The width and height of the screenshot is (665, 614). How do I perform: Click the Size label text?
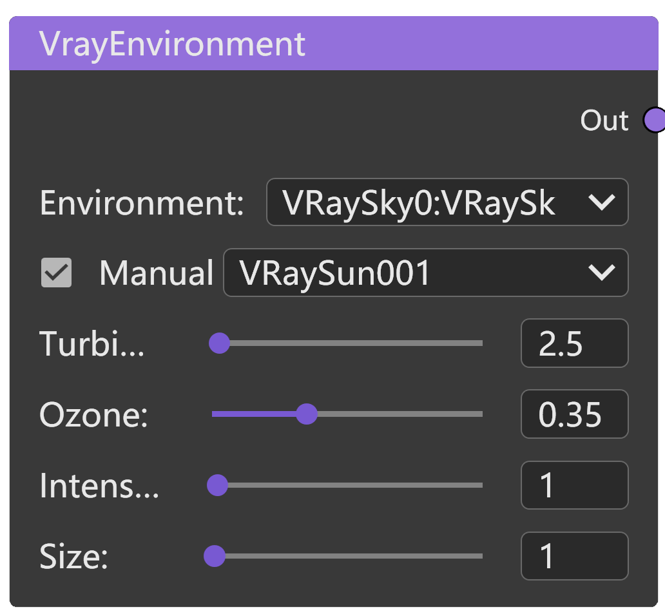click(73, 557)
